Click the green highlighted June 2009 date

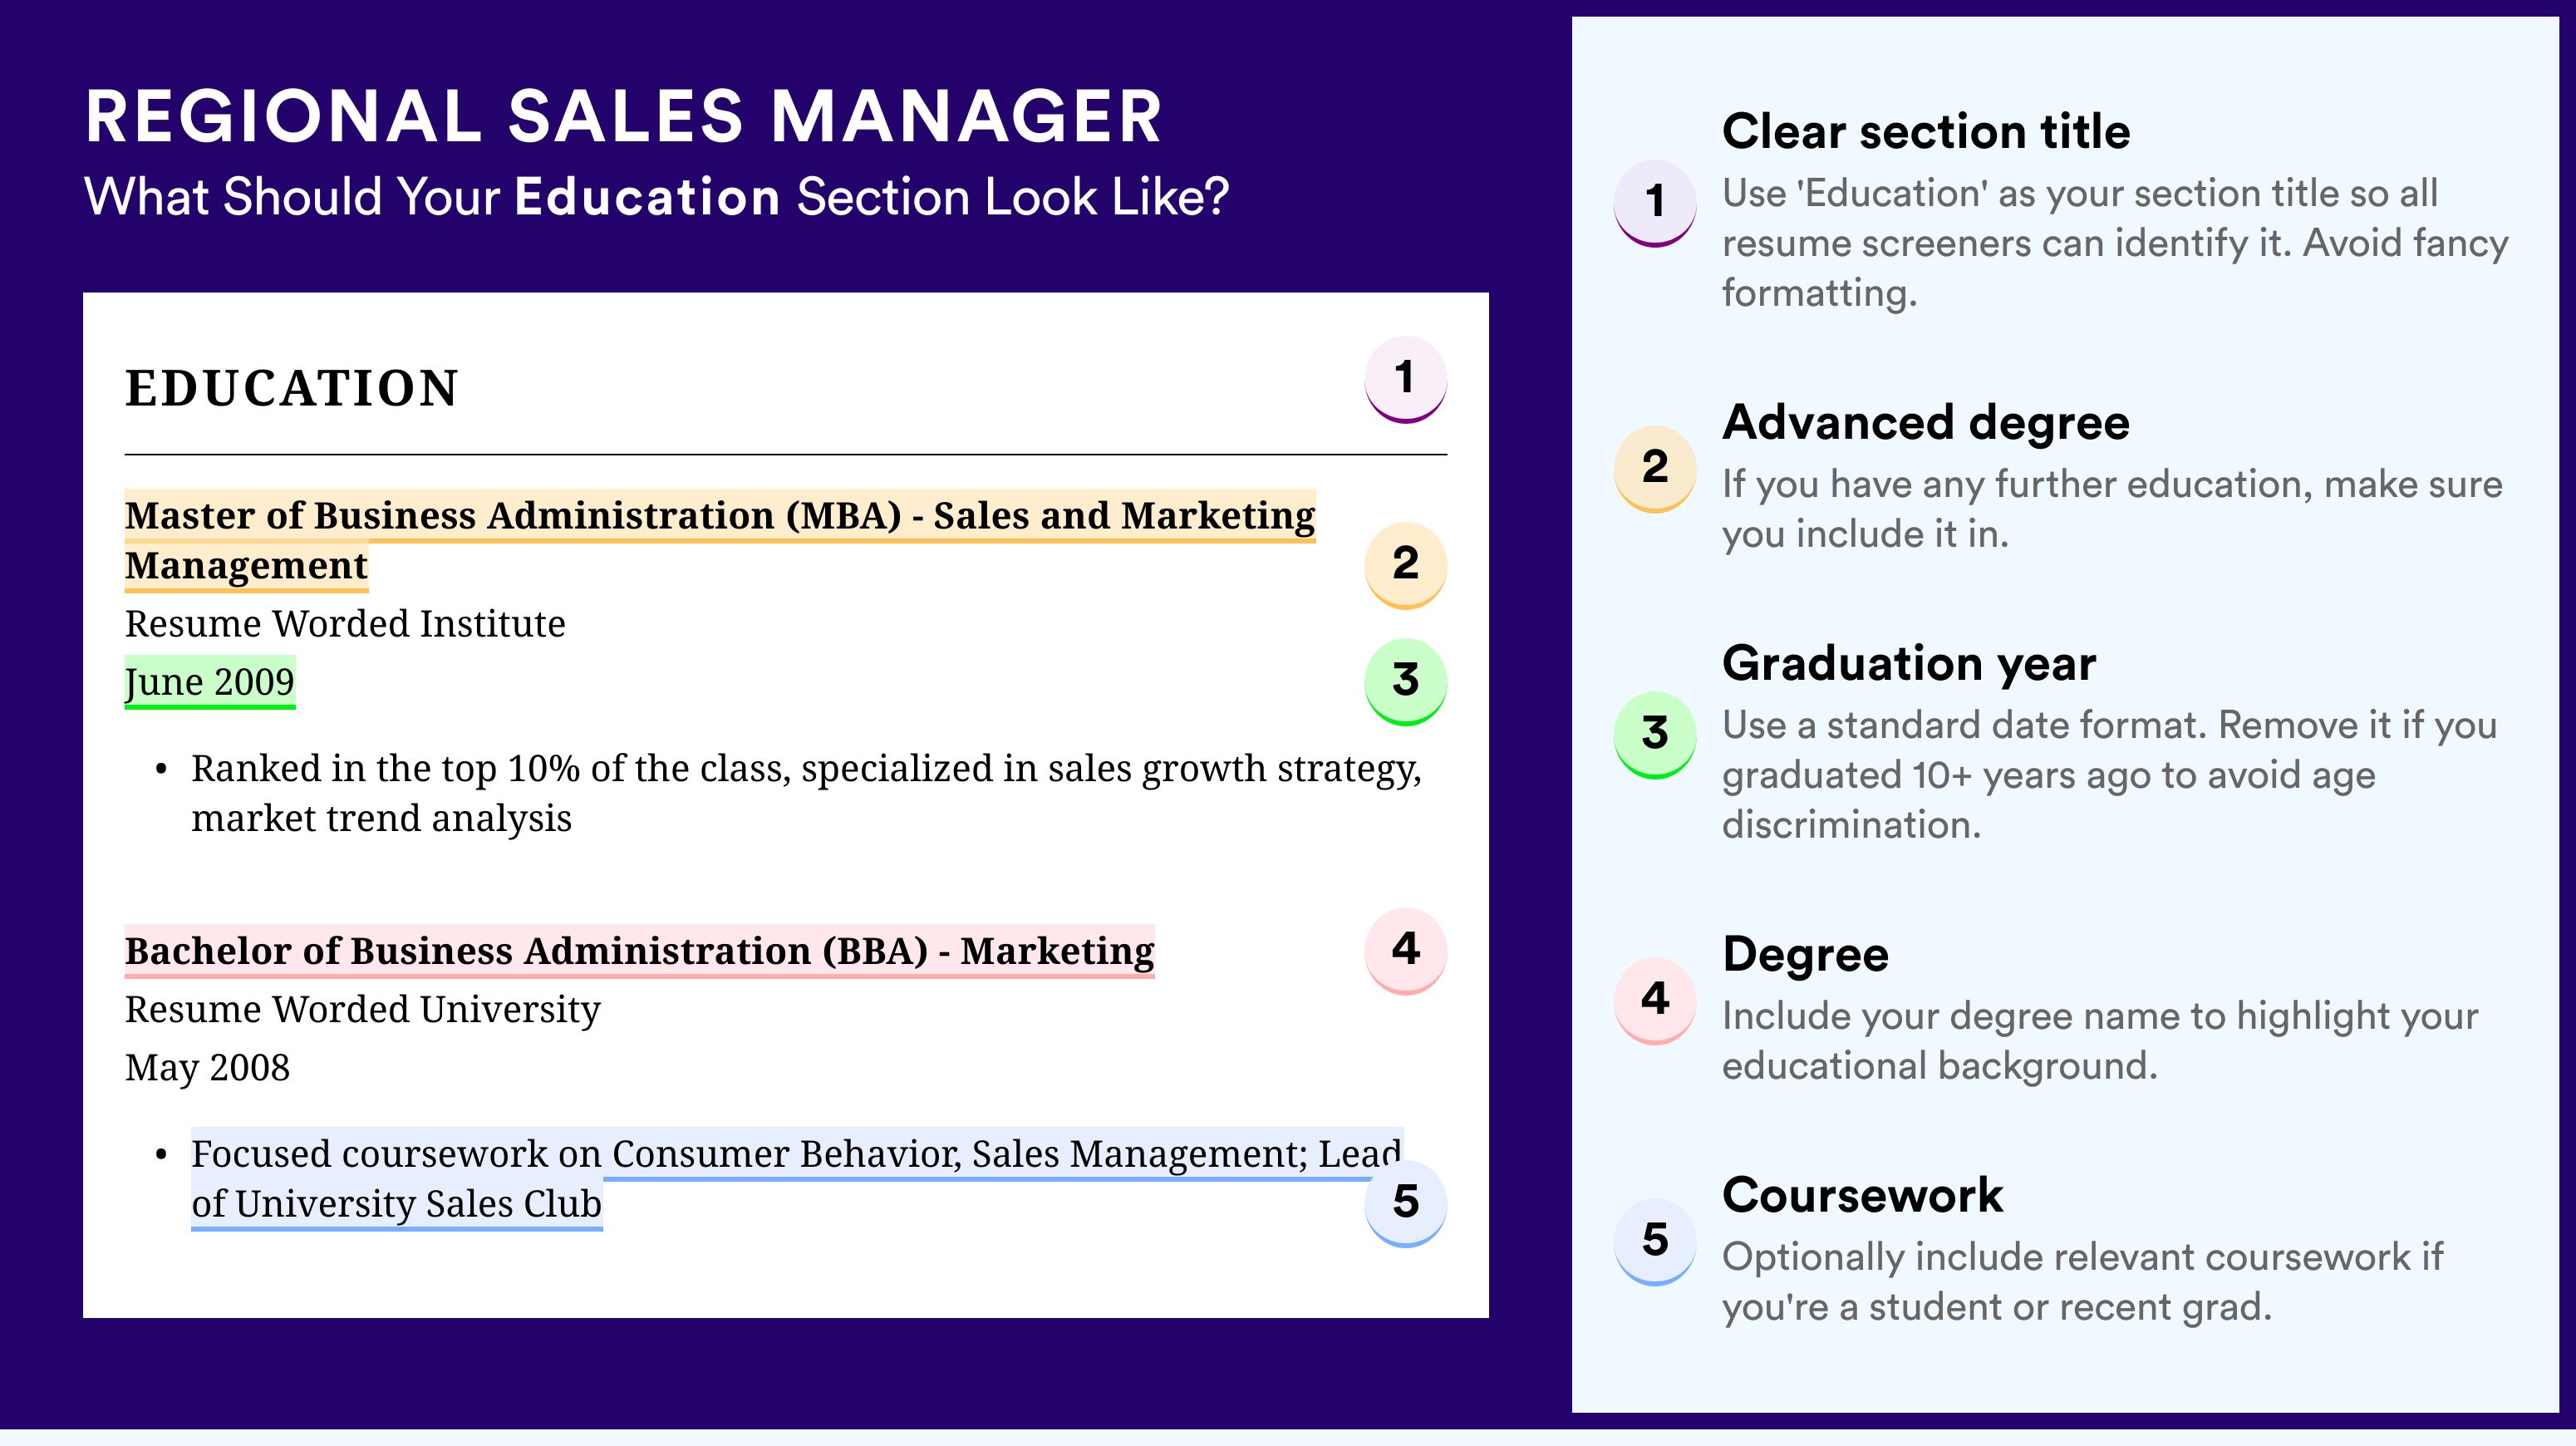(210, 682)
